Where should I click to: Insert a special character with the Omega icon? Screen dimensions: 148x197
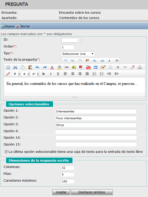click(x=118, y=67)
